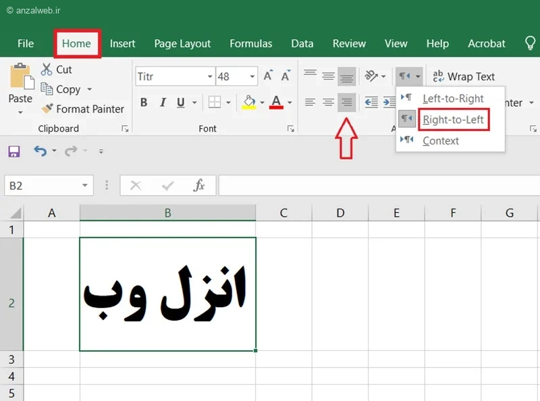
Task: Activate the Format Painter tool
Action: pyautogui.click(x=82, y=109)
